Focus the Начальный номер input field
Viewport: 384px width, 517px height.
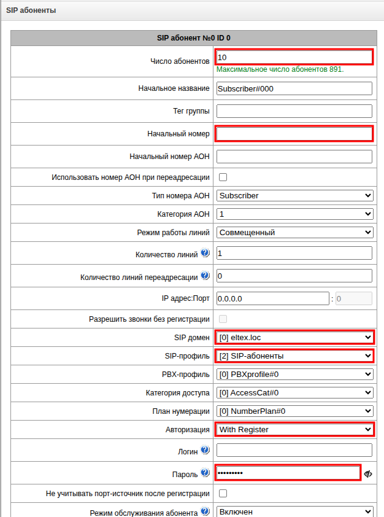294,133
